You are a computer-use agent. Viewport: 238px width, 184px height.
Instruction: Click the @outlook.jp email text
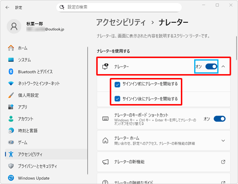pyautogui.click(x=55, y=29)
